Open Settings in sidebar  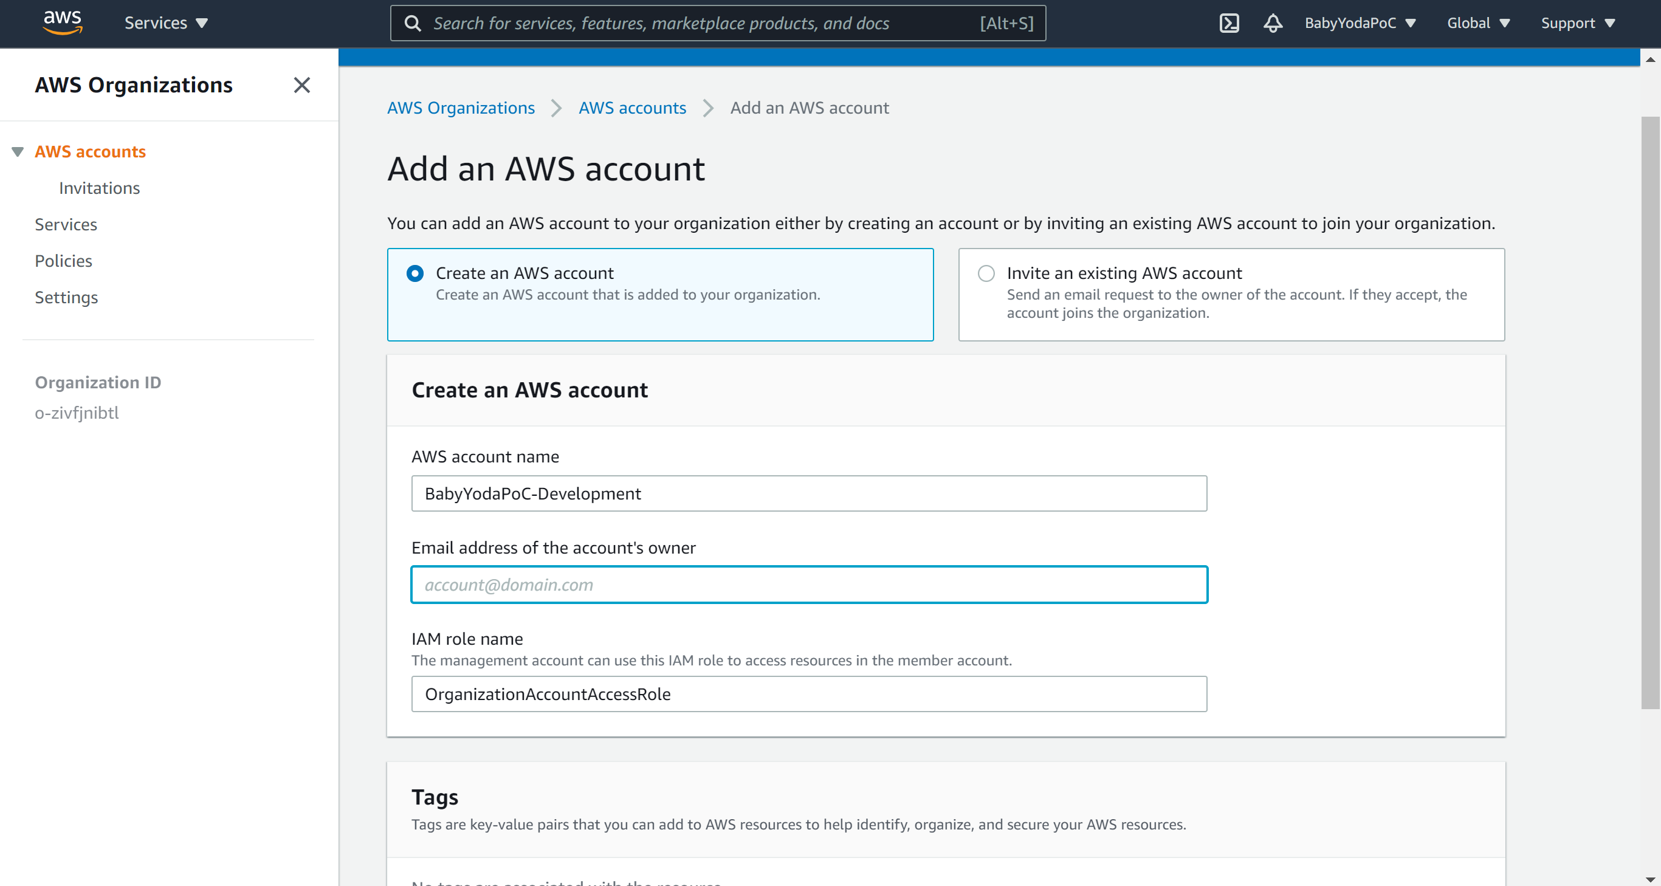(x=66, y=297)
